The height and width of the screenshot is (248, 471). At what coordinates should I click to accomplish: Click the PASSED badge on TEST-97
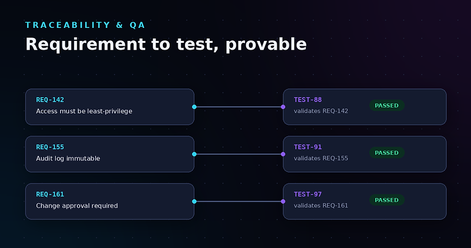pyautogui.click(x=386, y=200)
